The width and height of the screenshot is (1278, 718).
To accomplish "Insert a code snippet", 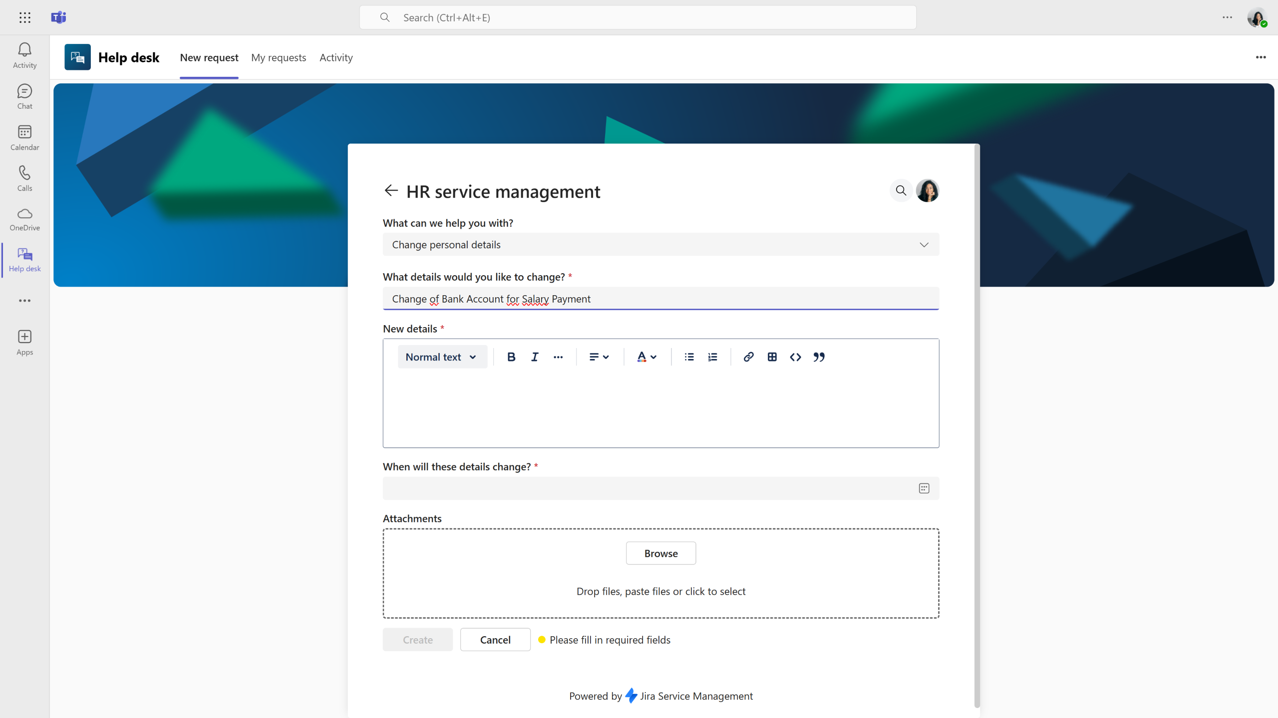I will point(795,357).
